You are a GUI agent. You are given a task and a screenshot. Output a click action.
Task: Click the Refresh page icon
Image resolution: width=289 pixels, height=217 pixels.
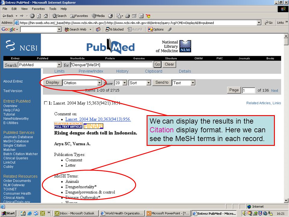pos(39,16)
